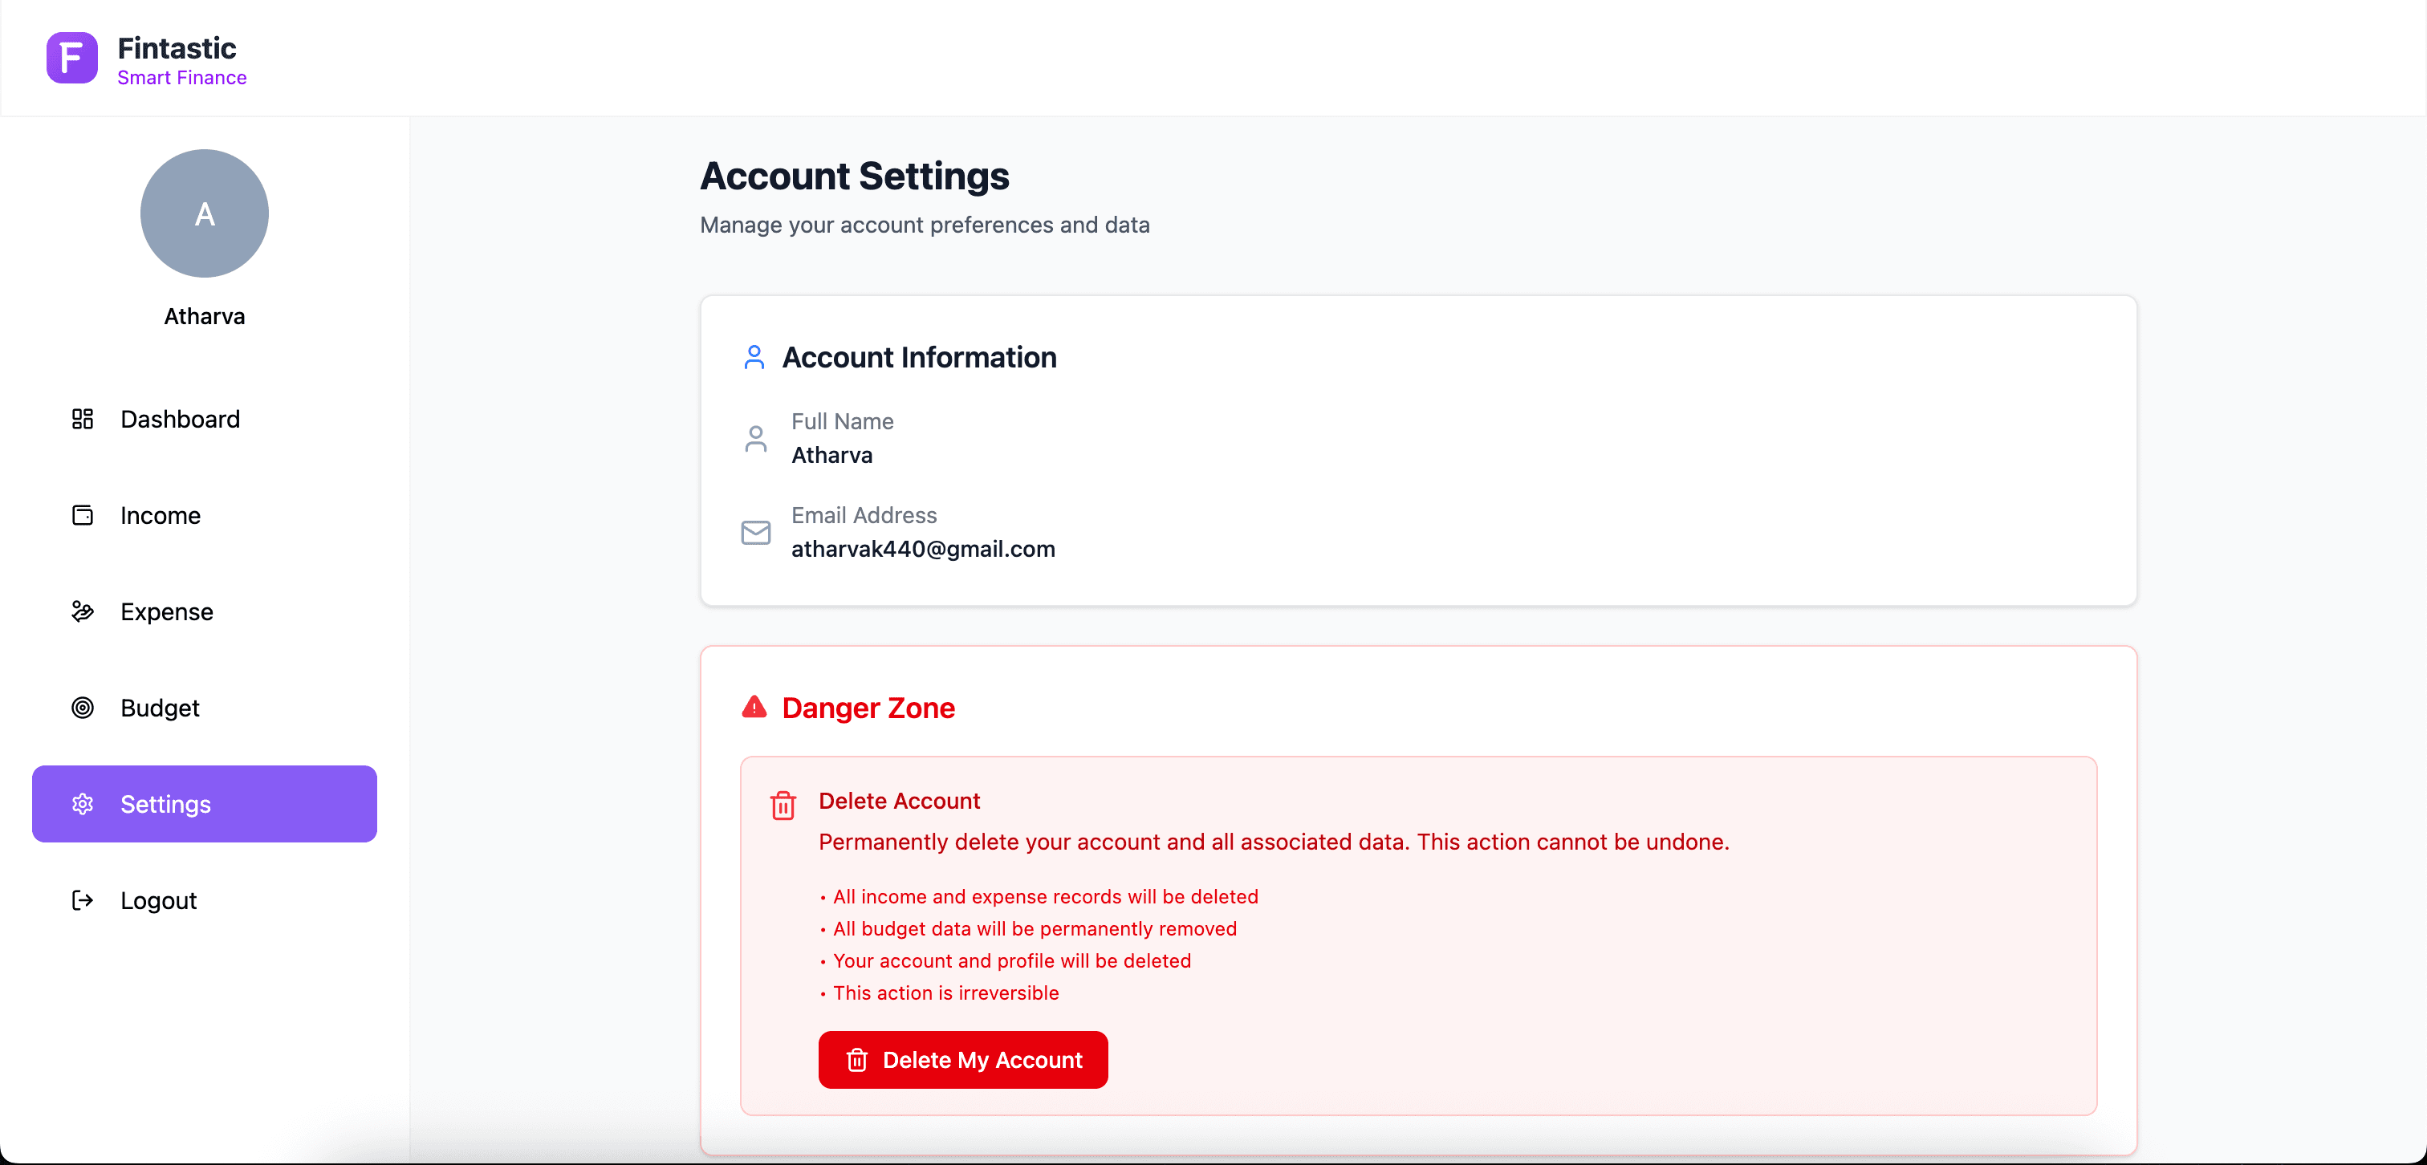Viewport: 2427px width, 1165px height.
Task: Click the person icon beside Full Name
Action: (x=754, y=438)
